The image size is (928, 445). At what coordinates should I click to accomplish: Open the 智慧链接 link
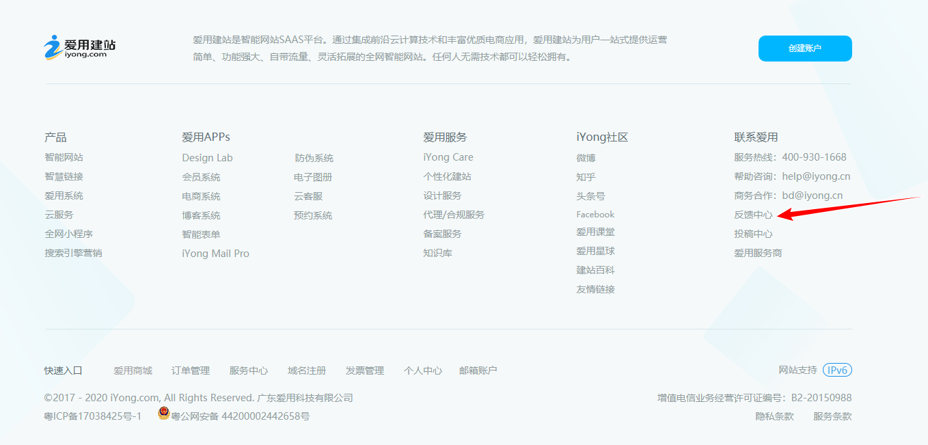pyautogui.click(x=64, y=176)
